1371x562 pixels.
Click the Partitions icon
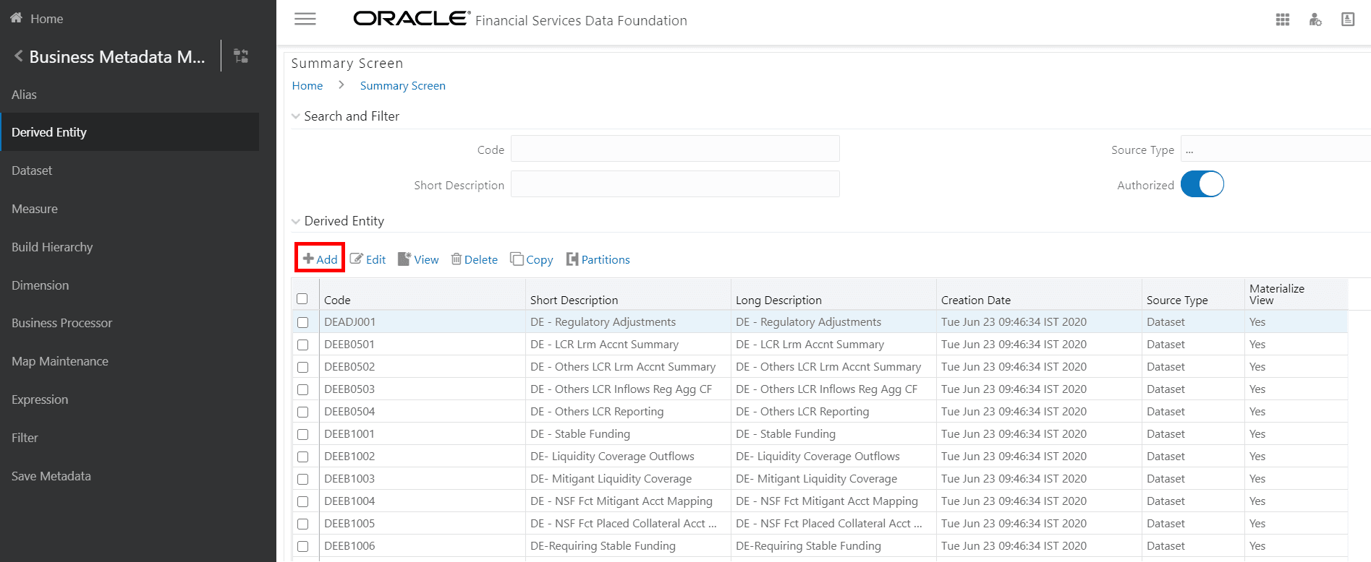[572, 259]
